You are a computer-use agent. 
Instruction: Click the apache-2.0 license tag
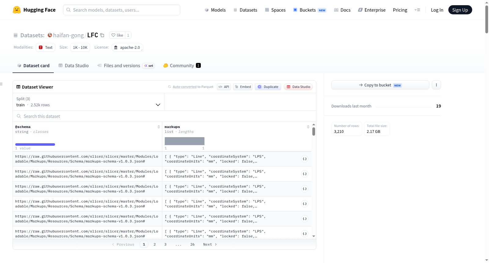coord(127,47)
